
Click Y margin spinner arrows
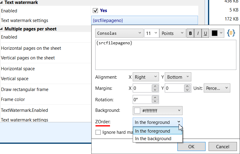[188, 88]
